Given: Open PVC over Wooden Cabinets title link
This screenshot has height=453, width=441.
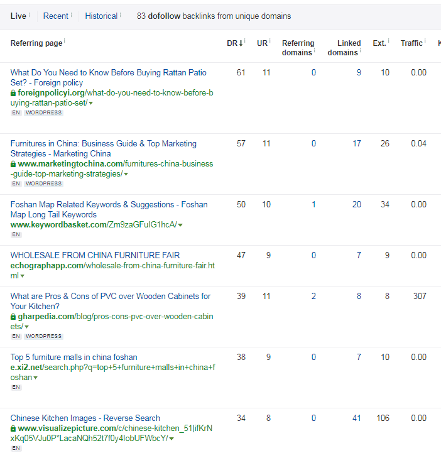Looking at the screenshot, I should pyautogui.click(x=111, y=301).
